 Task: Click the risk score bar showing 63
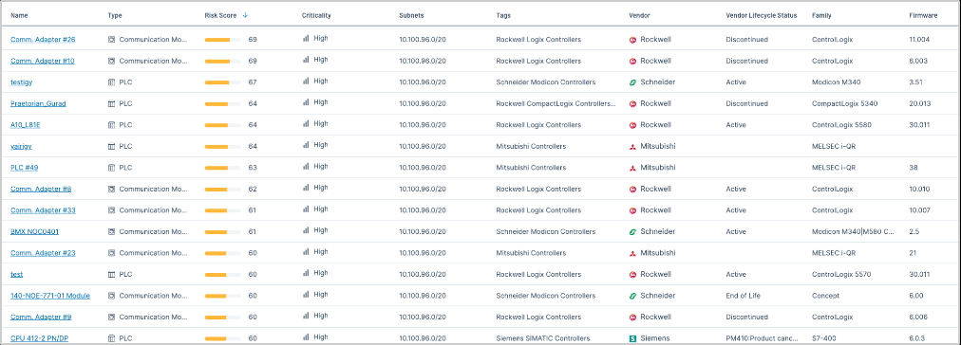(x=222, y=168)
